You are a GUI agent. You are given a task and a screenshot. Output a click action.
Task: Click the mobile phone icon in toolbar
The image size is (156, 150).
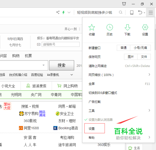[x=132, y=12]
